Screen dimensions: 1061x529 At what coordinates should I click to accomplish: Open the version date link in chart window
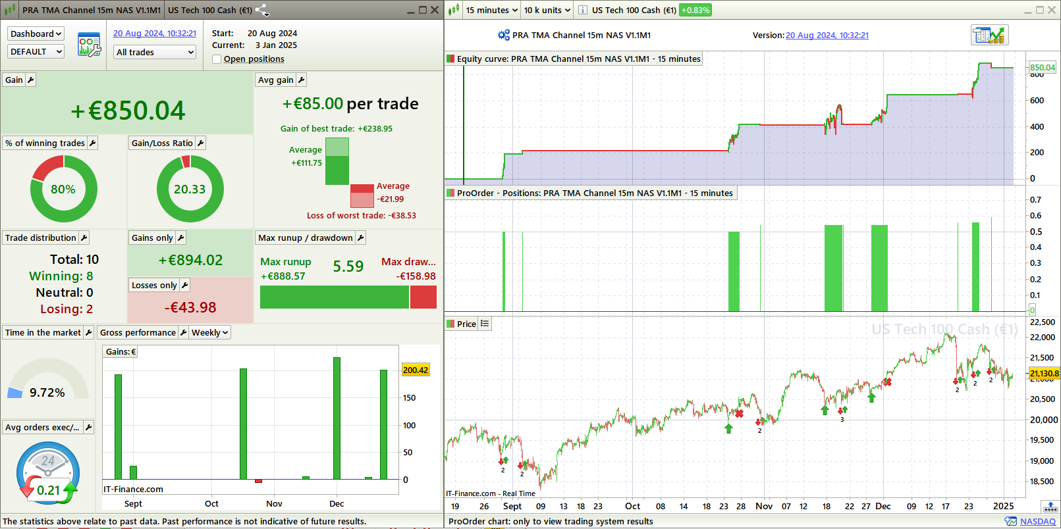[827, 35]
